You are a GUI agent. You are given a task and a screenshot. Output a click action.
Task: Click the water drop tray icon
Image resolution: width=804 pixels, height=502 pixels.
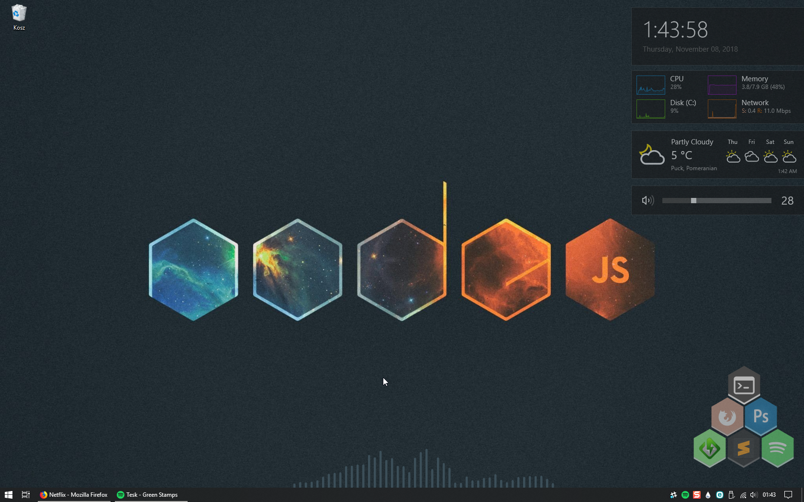coord(708,495)
